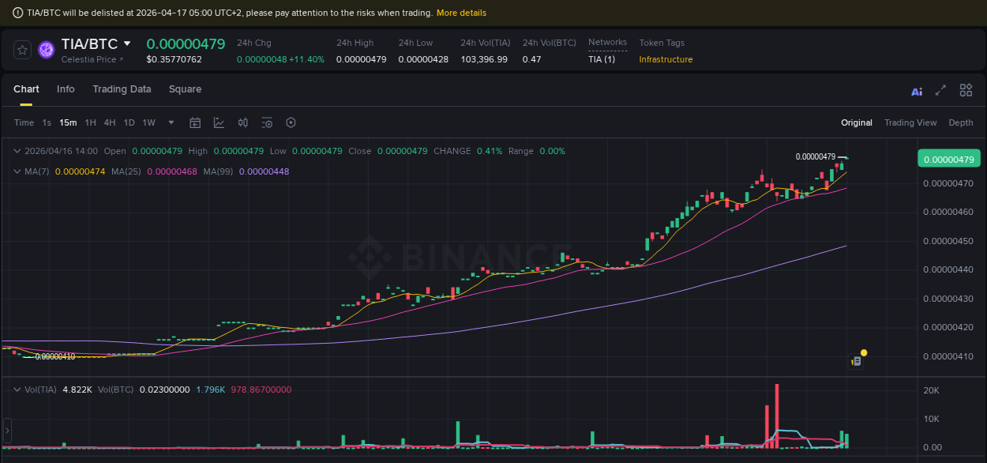
Task: Click the $0.35770762 USD price
Action: (x=174, y=59)
